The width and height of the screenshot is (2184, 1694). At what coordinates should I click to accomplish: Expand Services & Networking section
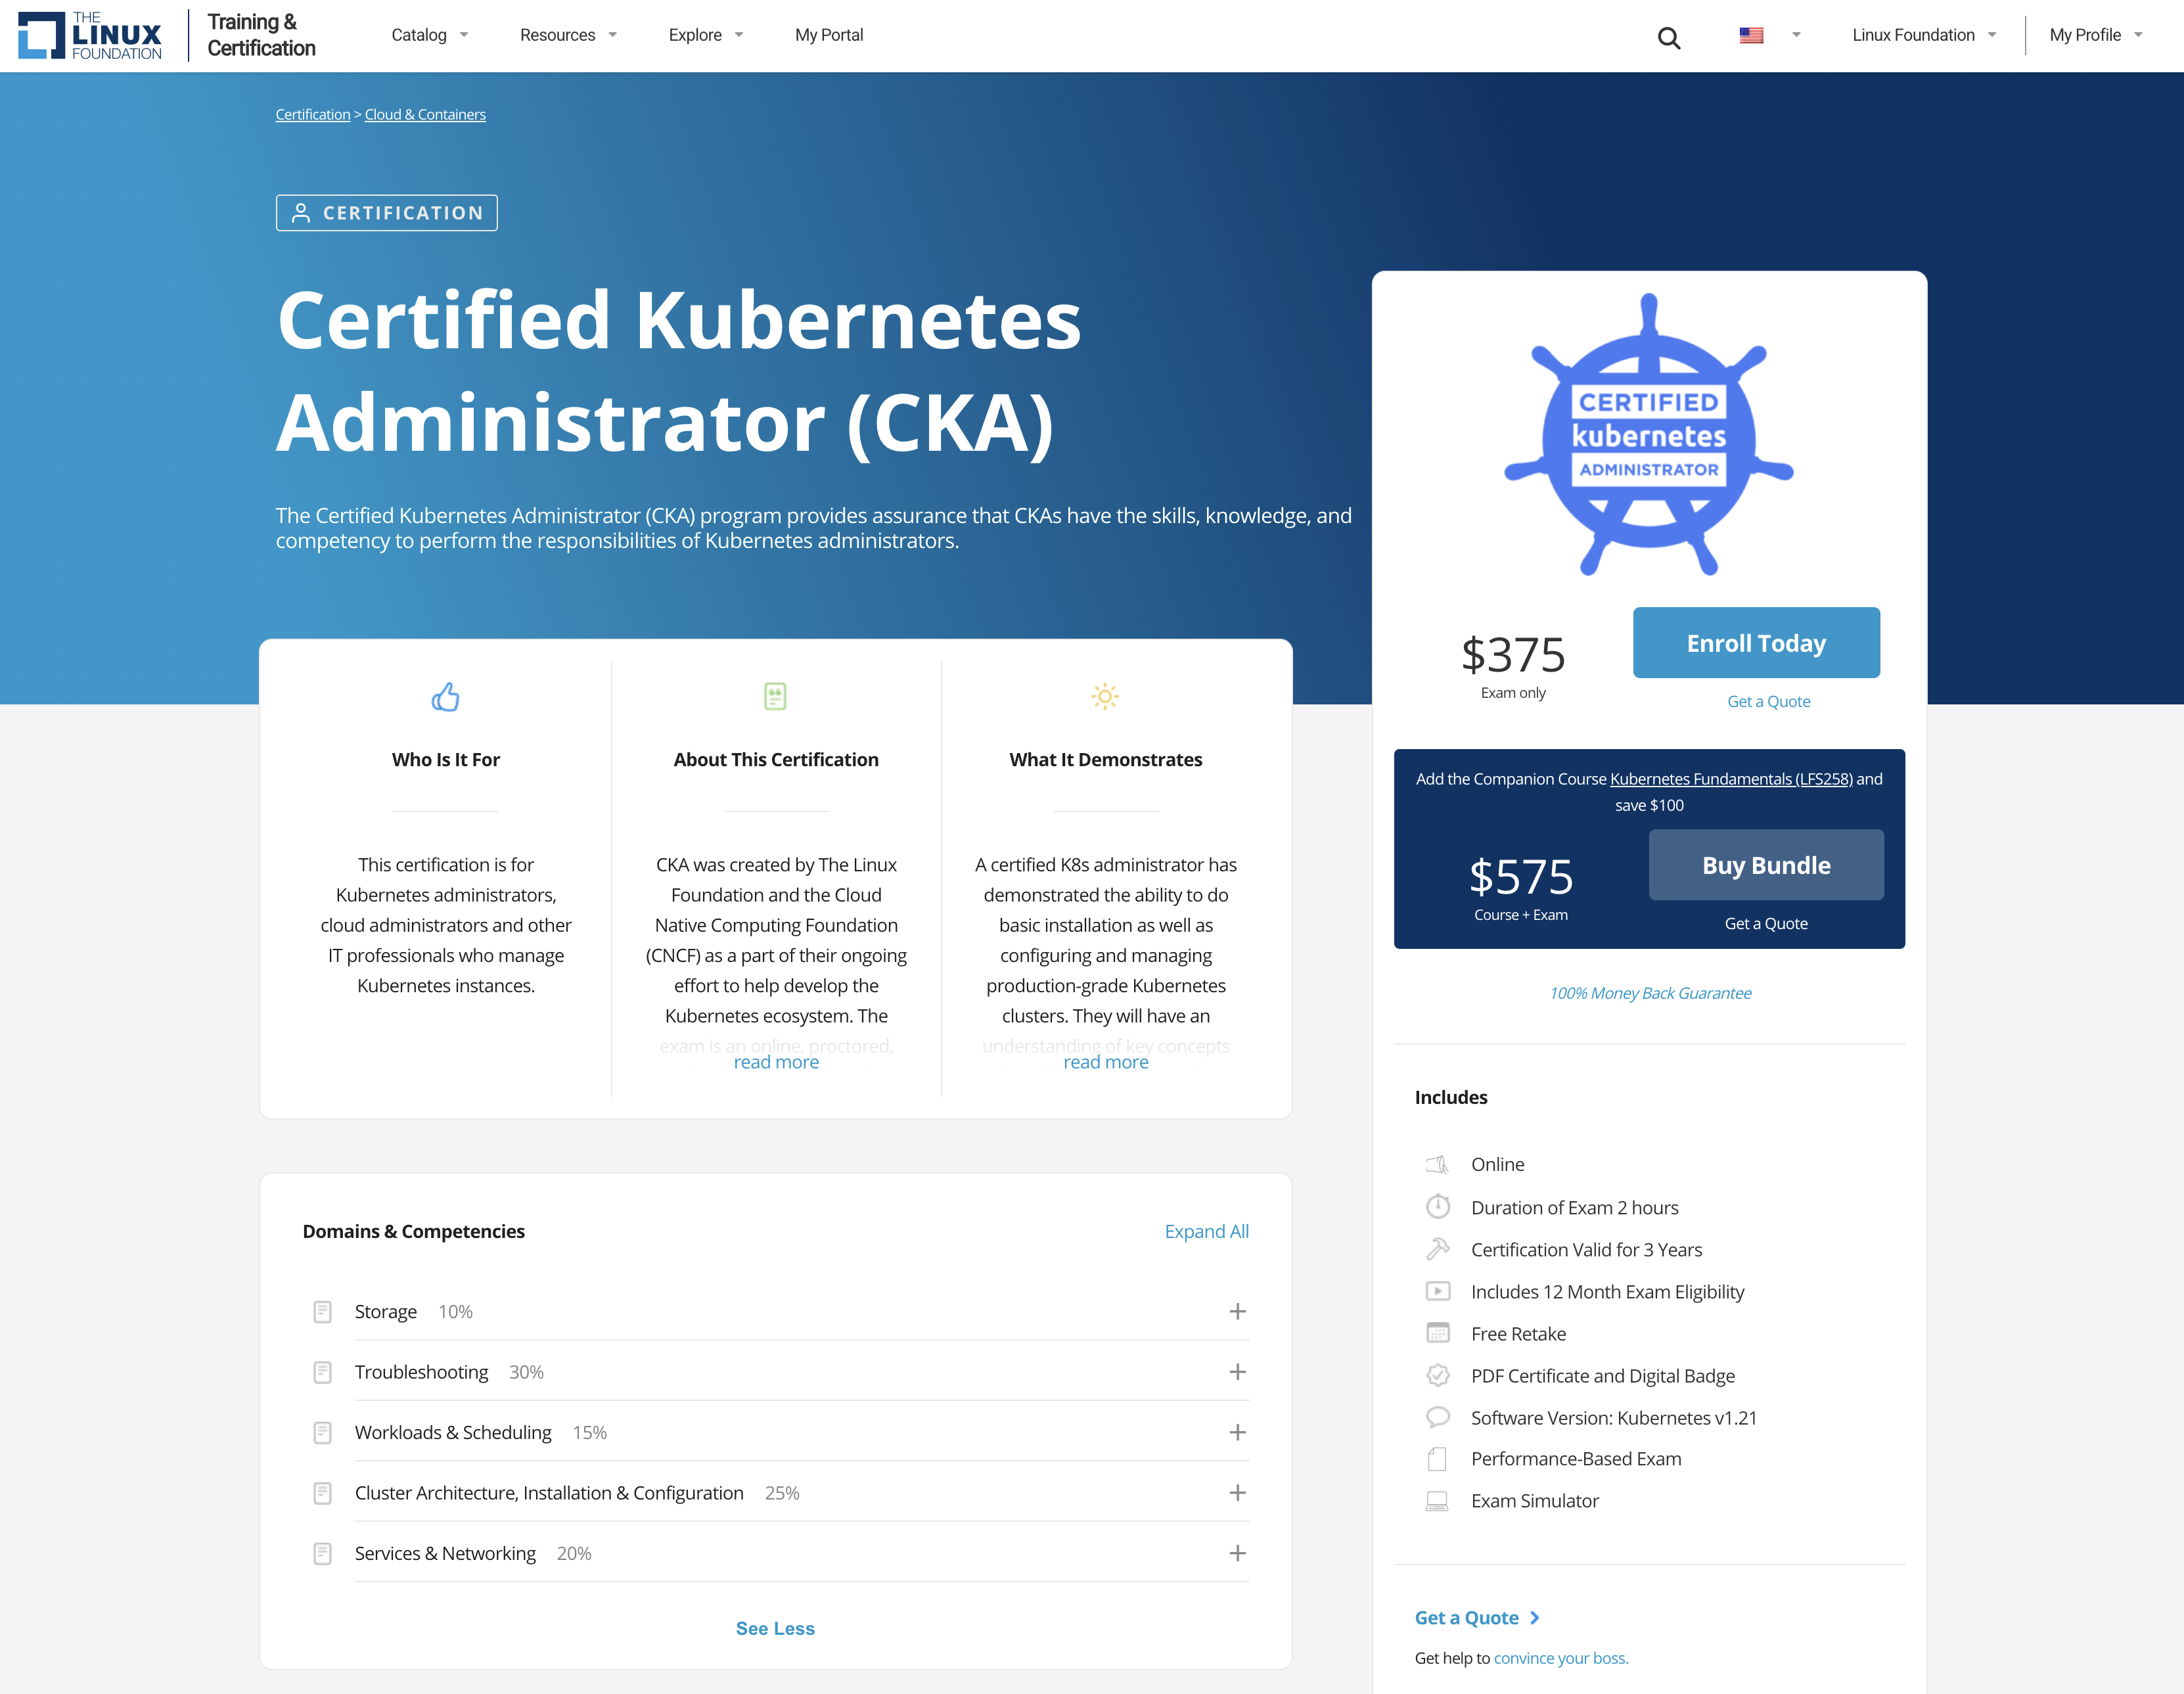tap(1237, 1553)
